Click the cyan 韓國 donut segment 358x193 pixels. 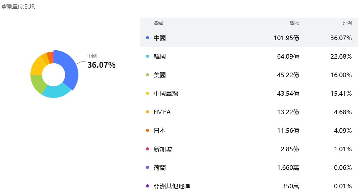tap(57, 91)
